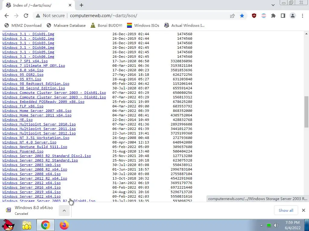Open the Extensions puzzle menu
The height and width of the screenshot is (231, 309).
273,16
